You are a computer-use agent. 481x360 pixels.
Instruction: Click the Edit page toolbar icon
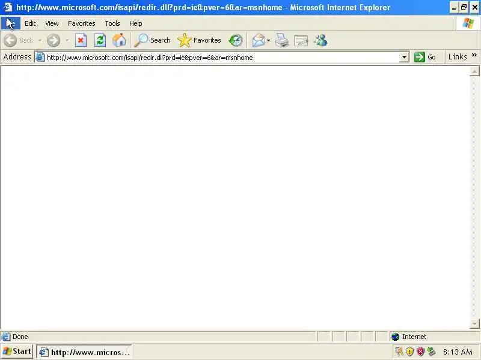pos(301,40)
